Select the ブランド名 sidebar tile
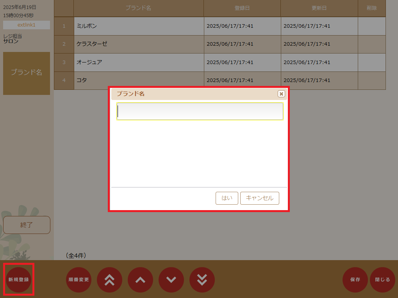Viewport: 398px width, 298px height. [27, 73]
